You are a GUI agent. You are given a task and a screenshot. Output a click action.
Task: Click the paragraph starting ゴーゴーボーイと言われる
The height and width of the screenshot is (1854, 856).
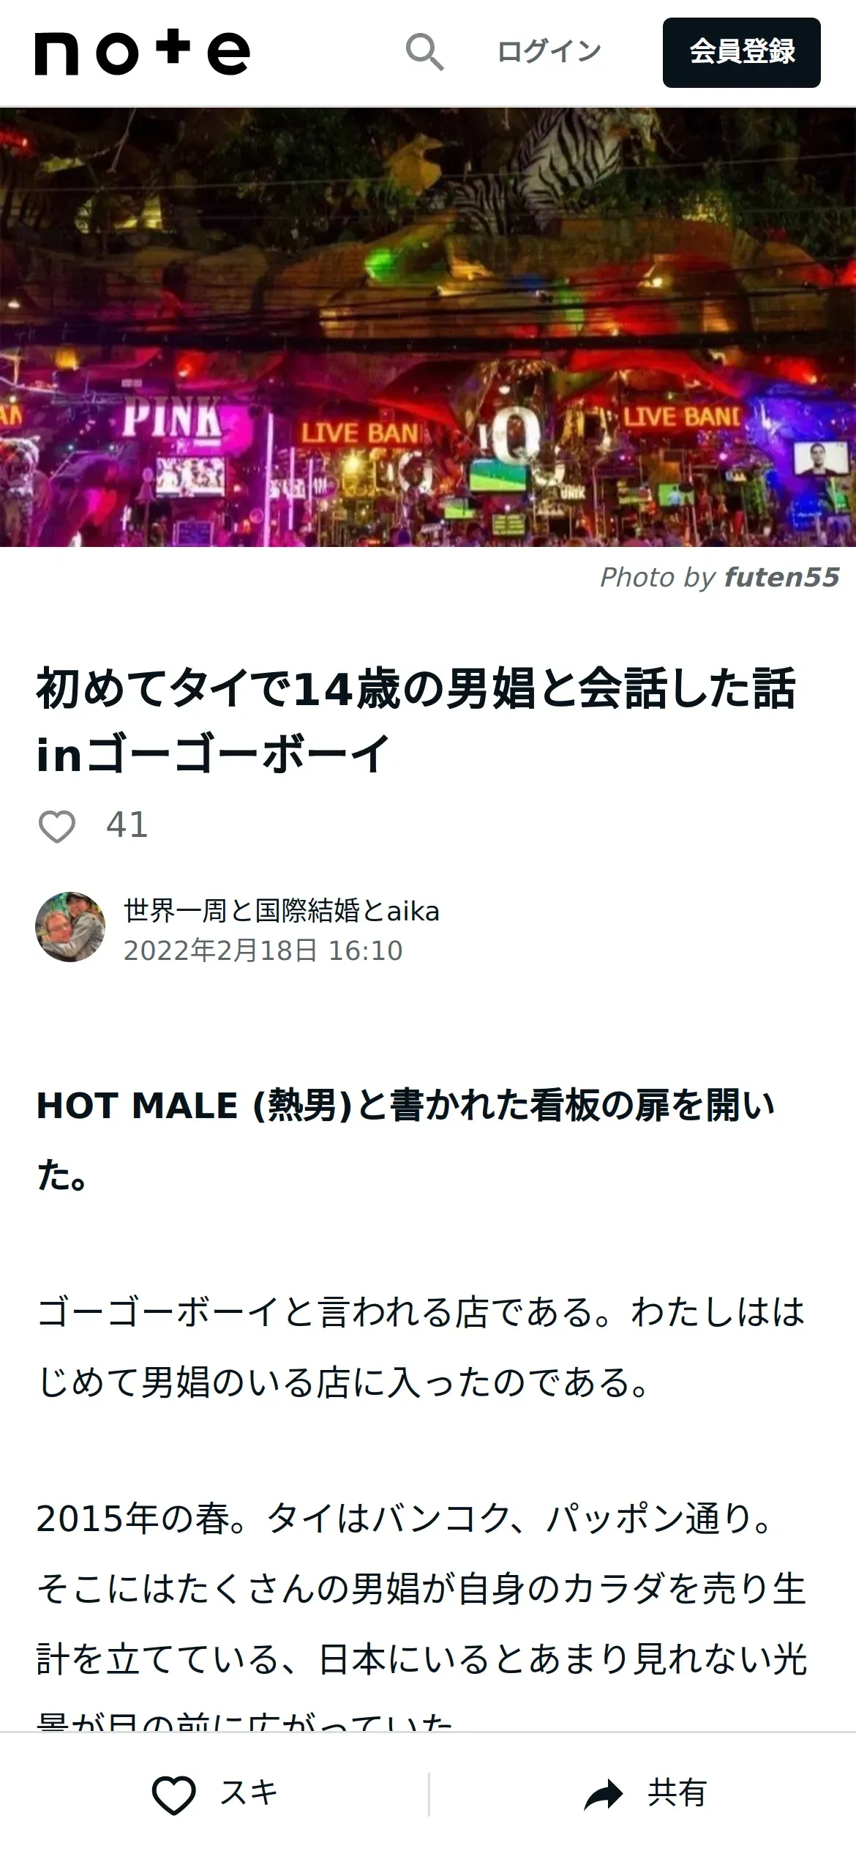click(x=421, y=1347)
